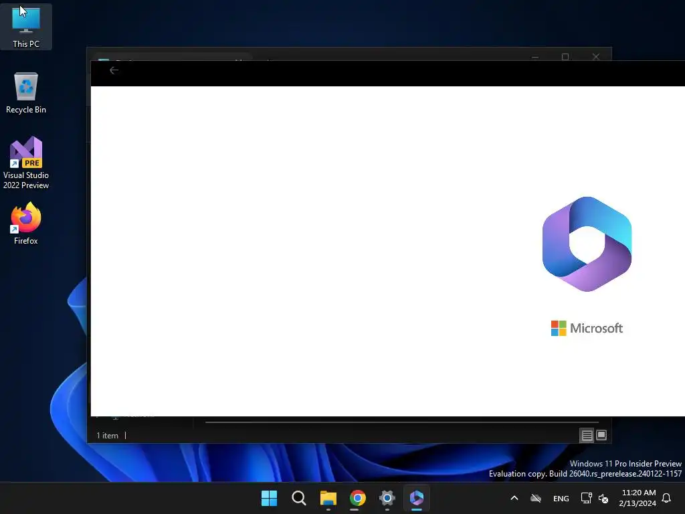Open the clock and calendar flyout
685x514 pixels.
(x=638, y=498)
